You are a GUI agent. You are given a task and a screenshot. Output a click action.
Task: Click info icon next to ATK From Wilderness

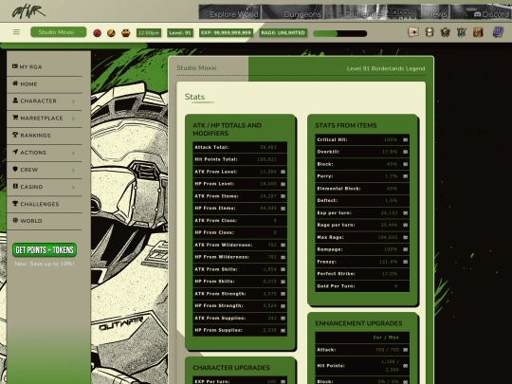[x=283, y=245]
